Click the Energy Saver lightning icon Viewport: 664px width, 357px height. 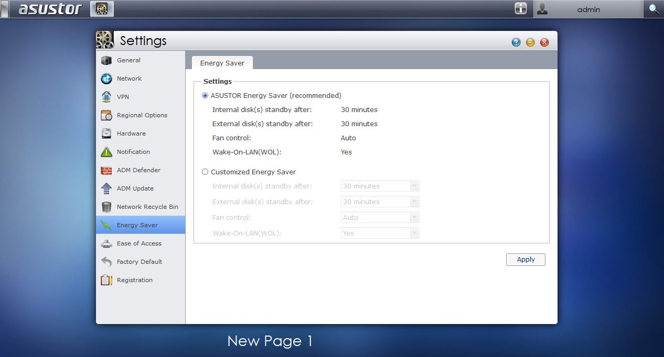(106, 225)
